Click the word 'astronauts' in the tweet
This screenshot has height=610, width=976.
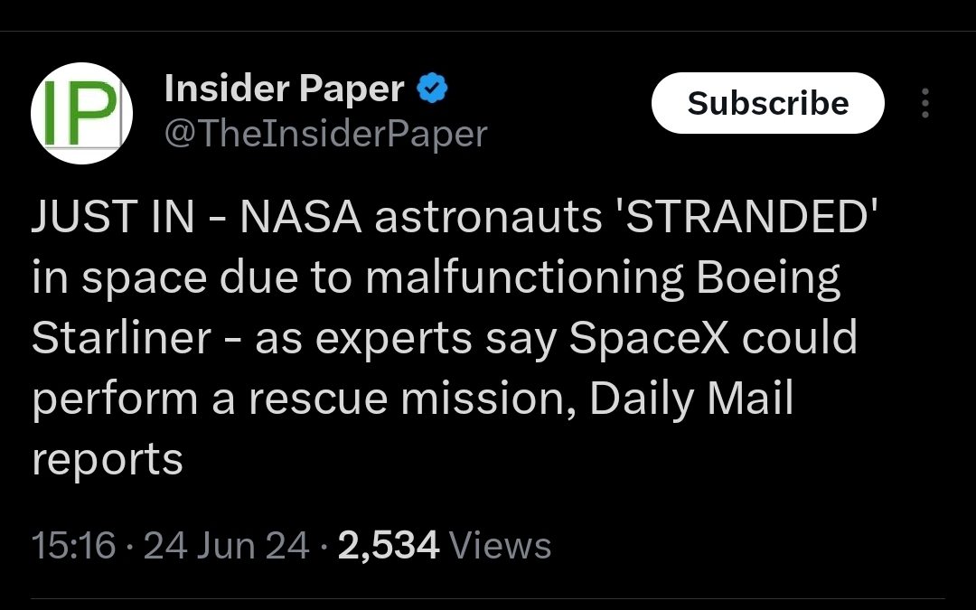coord(487,220)
